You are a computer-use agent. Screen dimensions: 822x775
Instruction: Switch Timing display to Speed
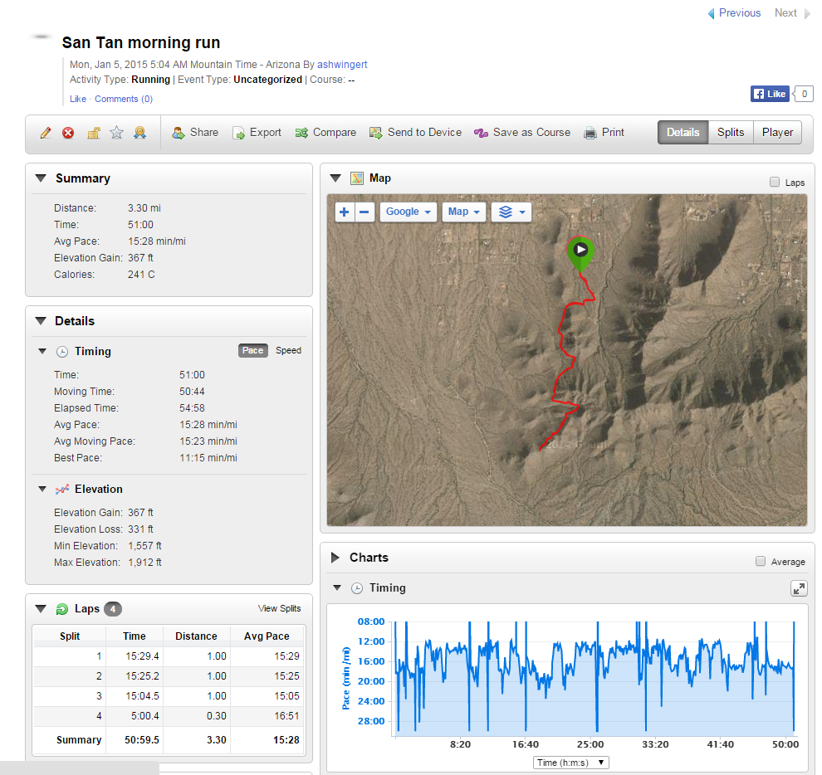(x=288, y=351)
